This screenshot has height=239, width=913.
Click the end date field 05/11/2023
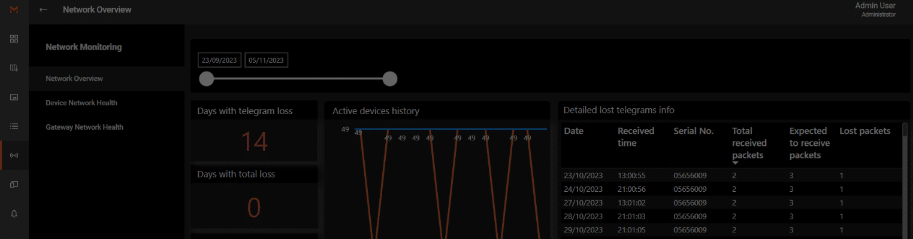(267, 60)
